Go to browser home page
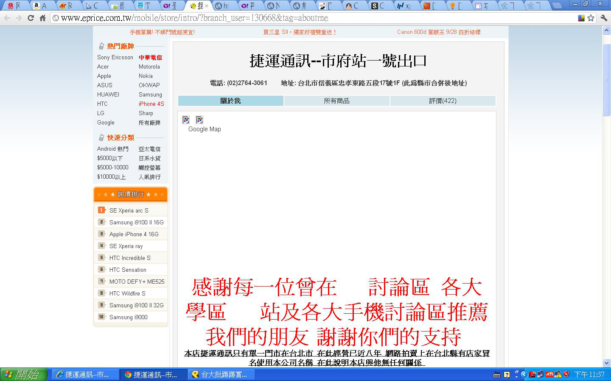The height and width of the screenshot is (381, 611). [42, 18]
